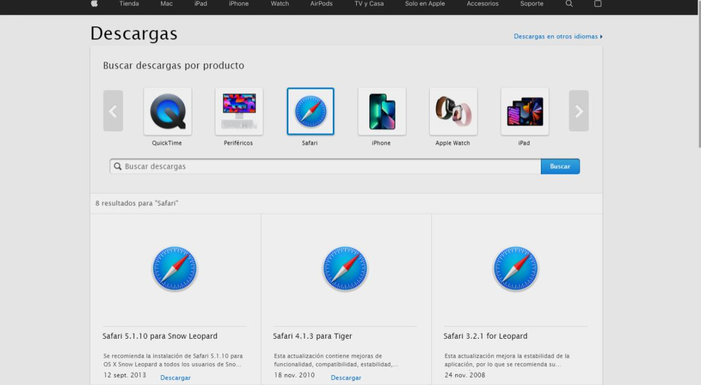701x385 pixels.
Task: Select the Safari product icon in carousel
Action: coord(311,111)
